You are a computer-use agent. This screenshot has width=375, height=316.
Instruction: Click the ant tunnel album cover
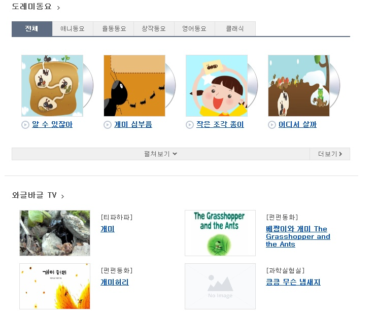click(x=52, y=86)
